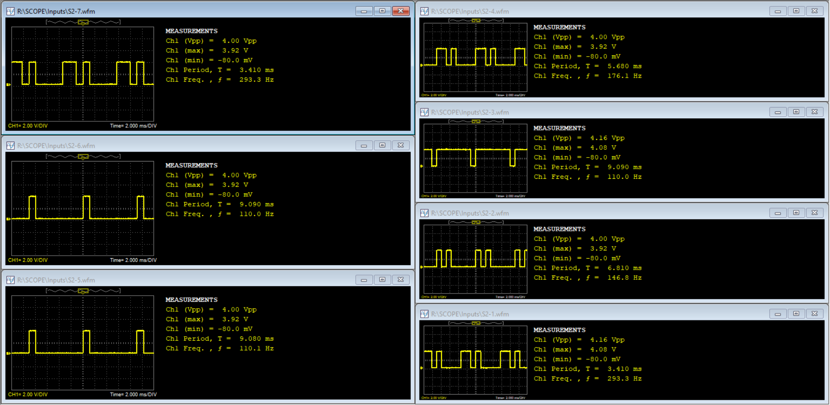Click the waveform plot in the S2-3.wfm window
This screenshot has width=830, height=405.
point(476,158)
